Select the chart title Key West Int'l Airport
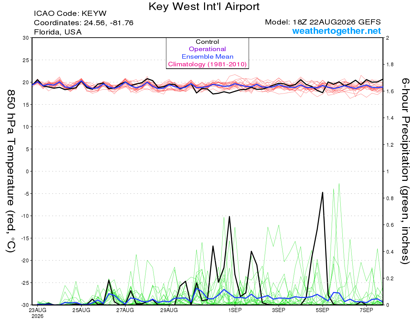 [204, 6]
